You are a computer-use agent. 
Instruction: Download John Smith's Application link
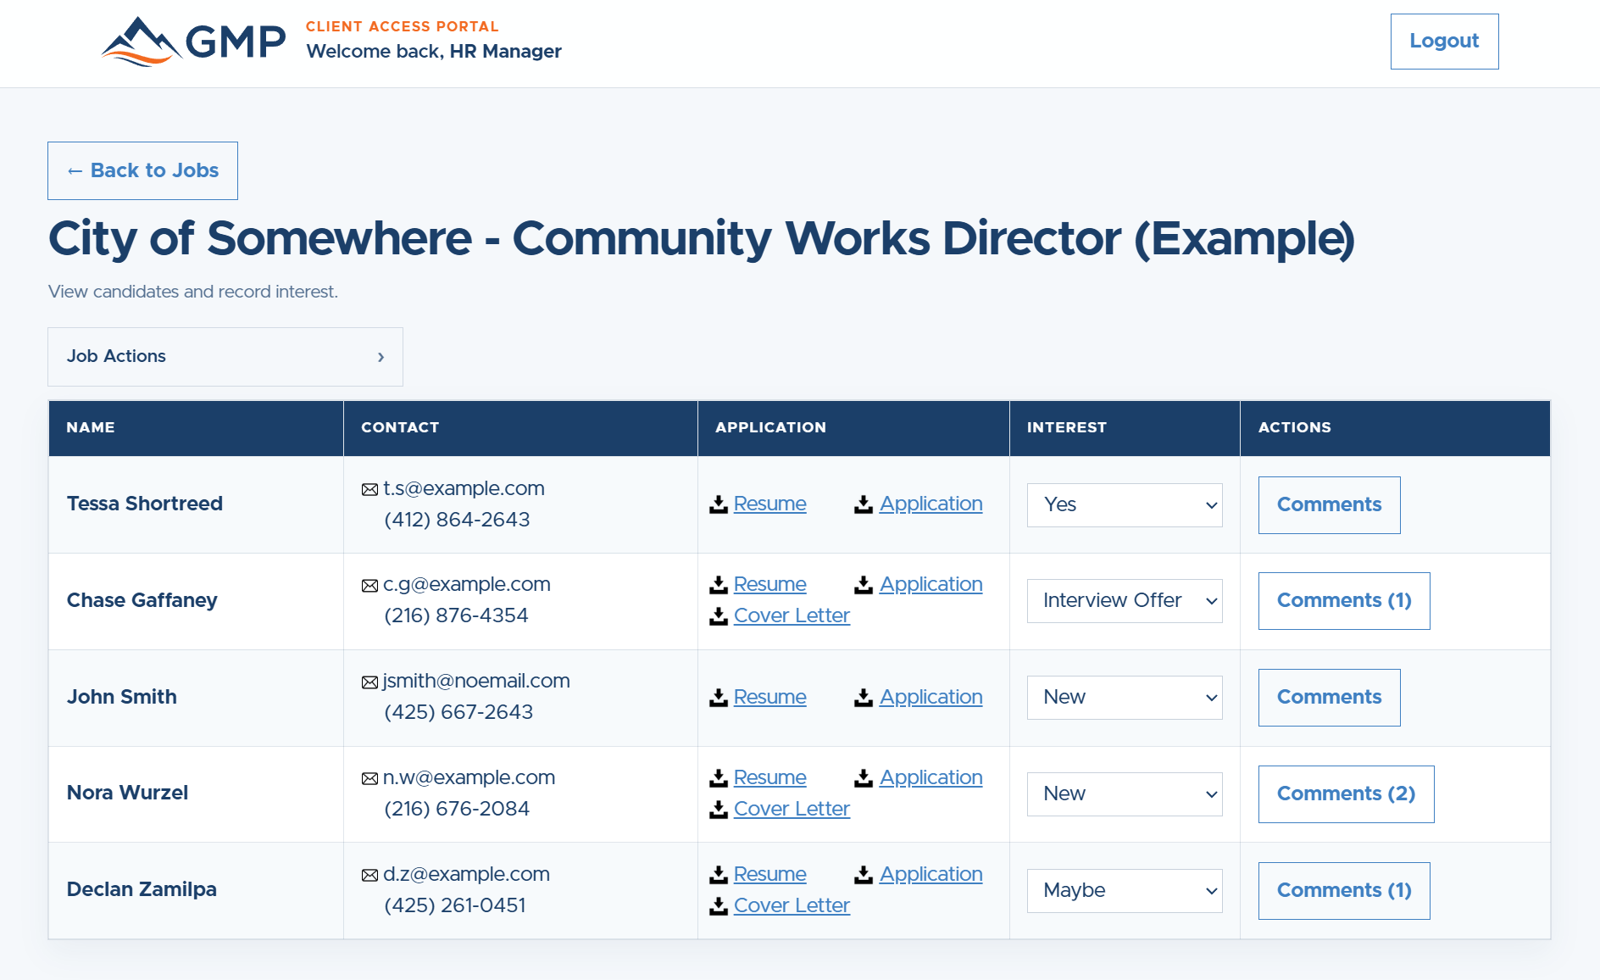[x=931, y=698]
